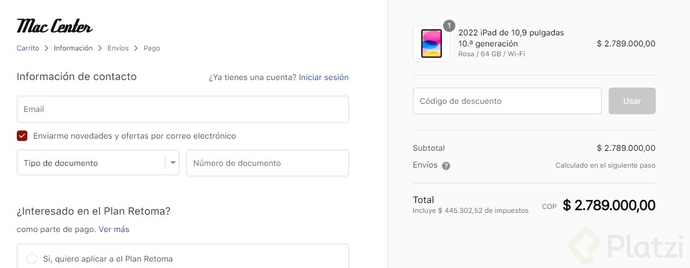Uncheck the email news and offers checkbox
The image size is (690, 268).
(22, 136)
